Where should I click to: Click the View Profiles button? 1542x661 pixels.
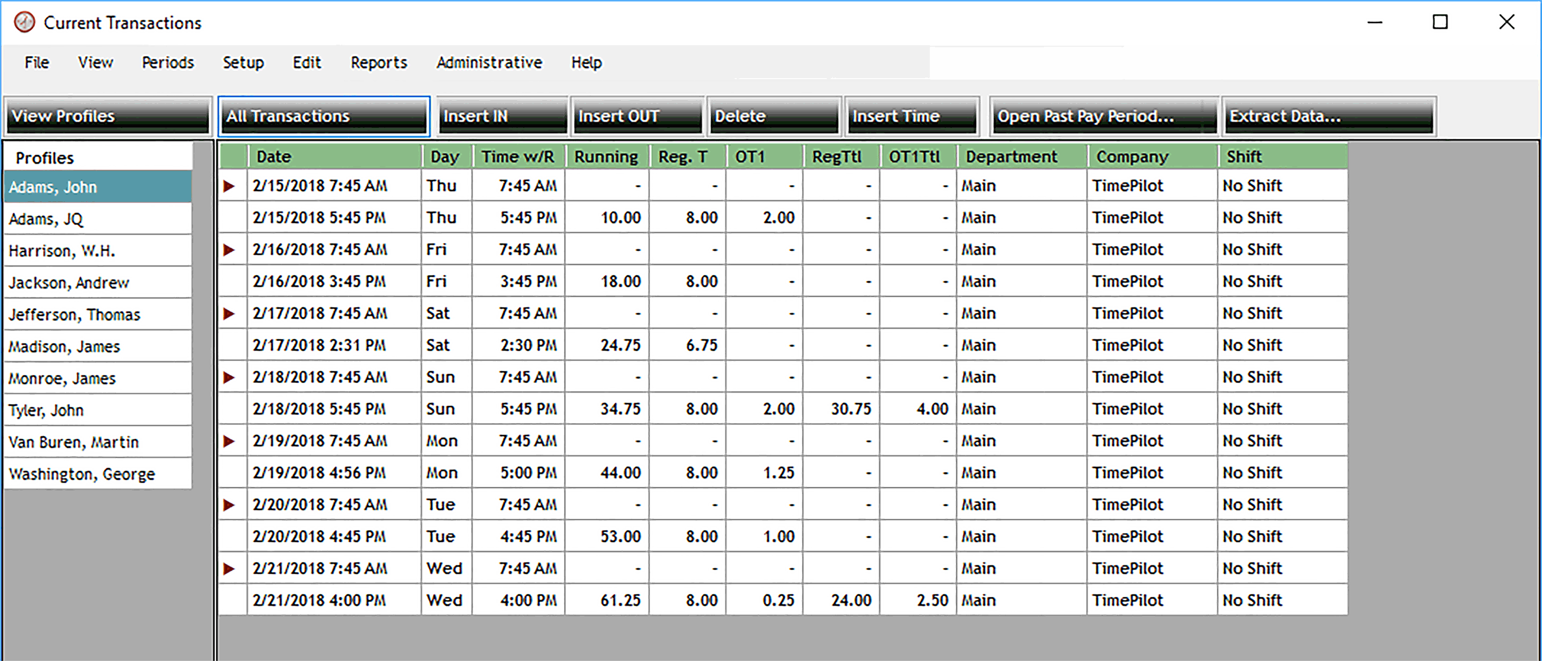[x=108, y=116]
